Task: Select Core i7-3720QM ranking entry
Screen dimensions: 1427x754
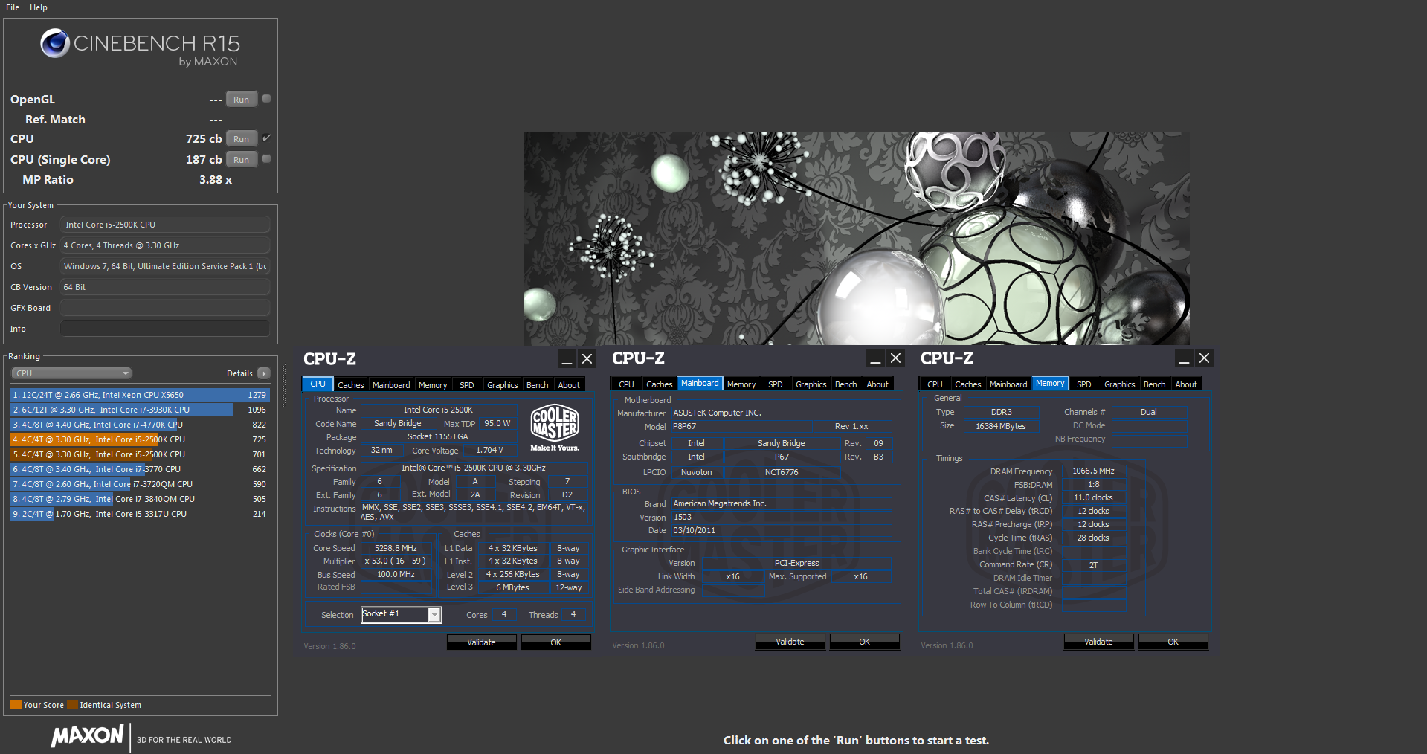Action: point(140,484)
